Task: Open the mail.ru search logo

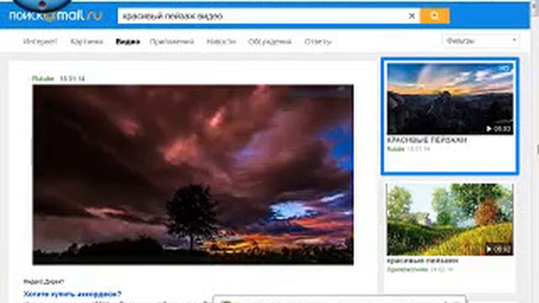Action: click(56, 15)
